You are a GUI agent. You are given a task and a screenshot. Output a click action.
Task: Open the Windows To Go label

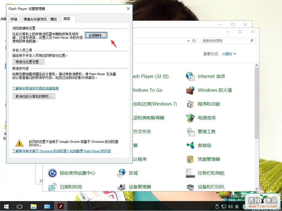(x=147, y=90)
